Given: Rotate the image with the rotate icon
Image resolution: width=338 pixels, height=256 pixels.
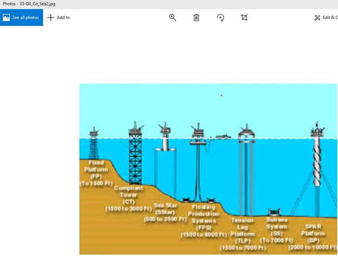Looking at the screenshot, I should [x=220, y=17].
